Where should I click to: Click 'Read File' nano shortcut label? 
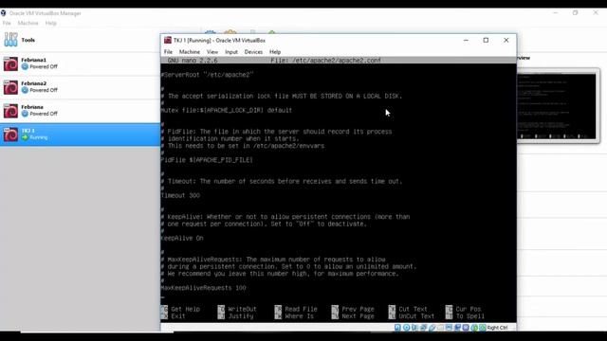click(x=302, y=310)
